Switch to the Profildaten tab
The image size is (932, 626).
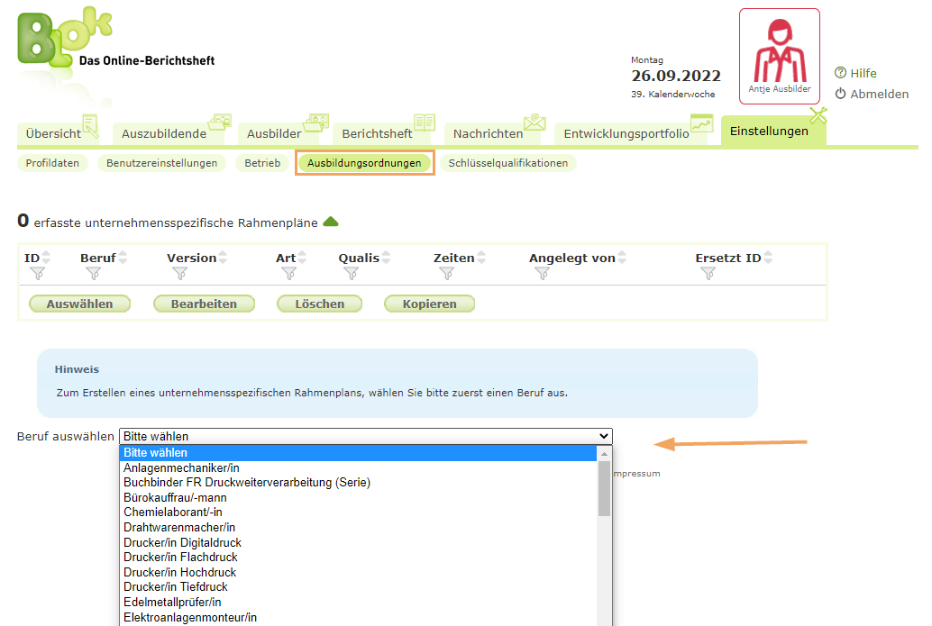coord(51,163)
